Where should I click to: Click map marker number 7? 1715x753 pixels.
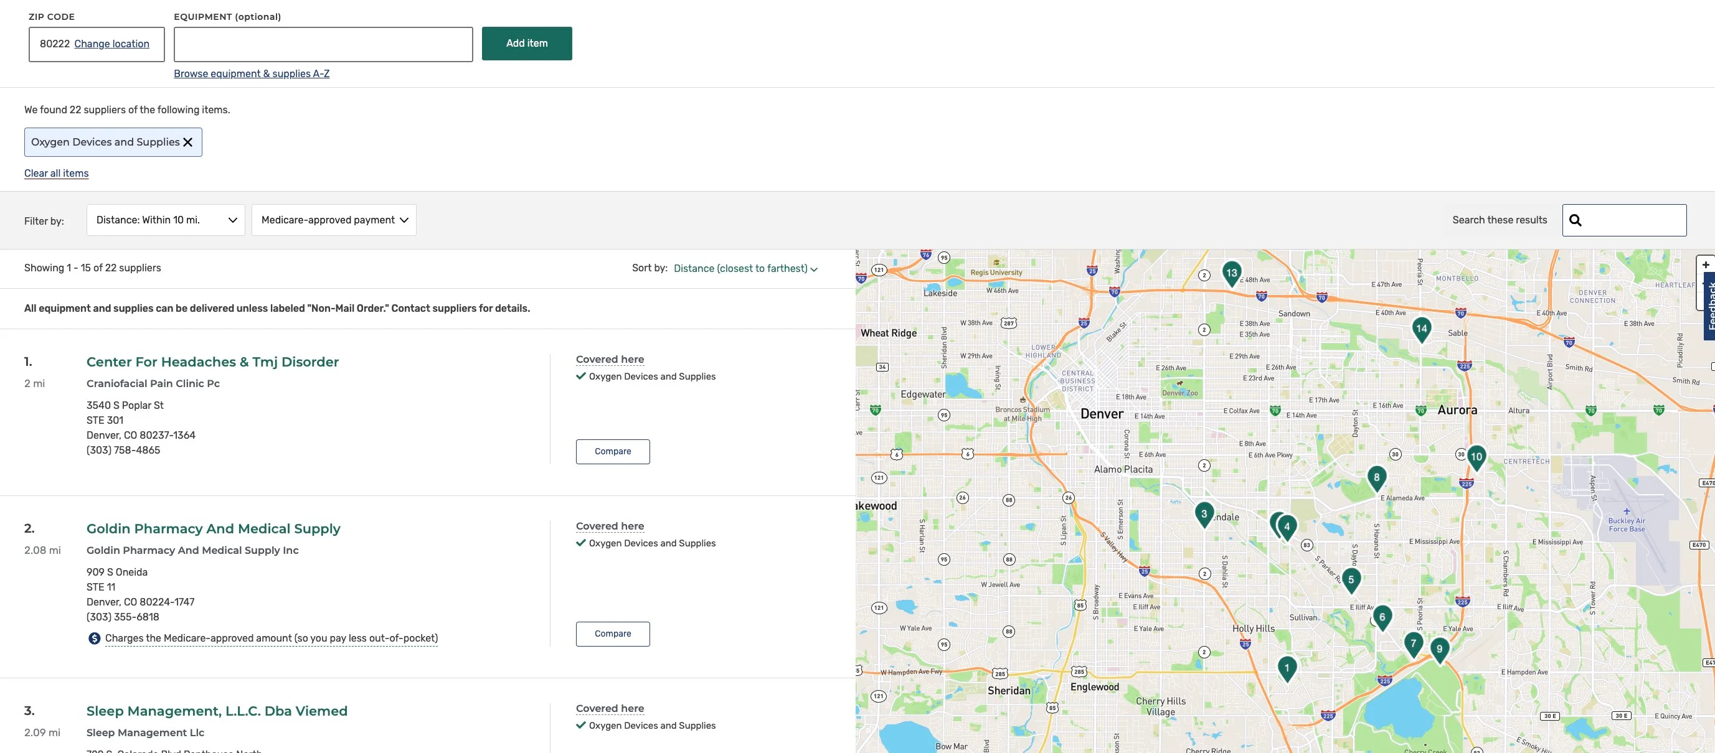tap(1414, 645)
